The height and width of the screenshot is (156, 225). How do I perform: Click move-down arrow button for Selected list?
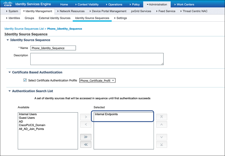tap(161, 137)
